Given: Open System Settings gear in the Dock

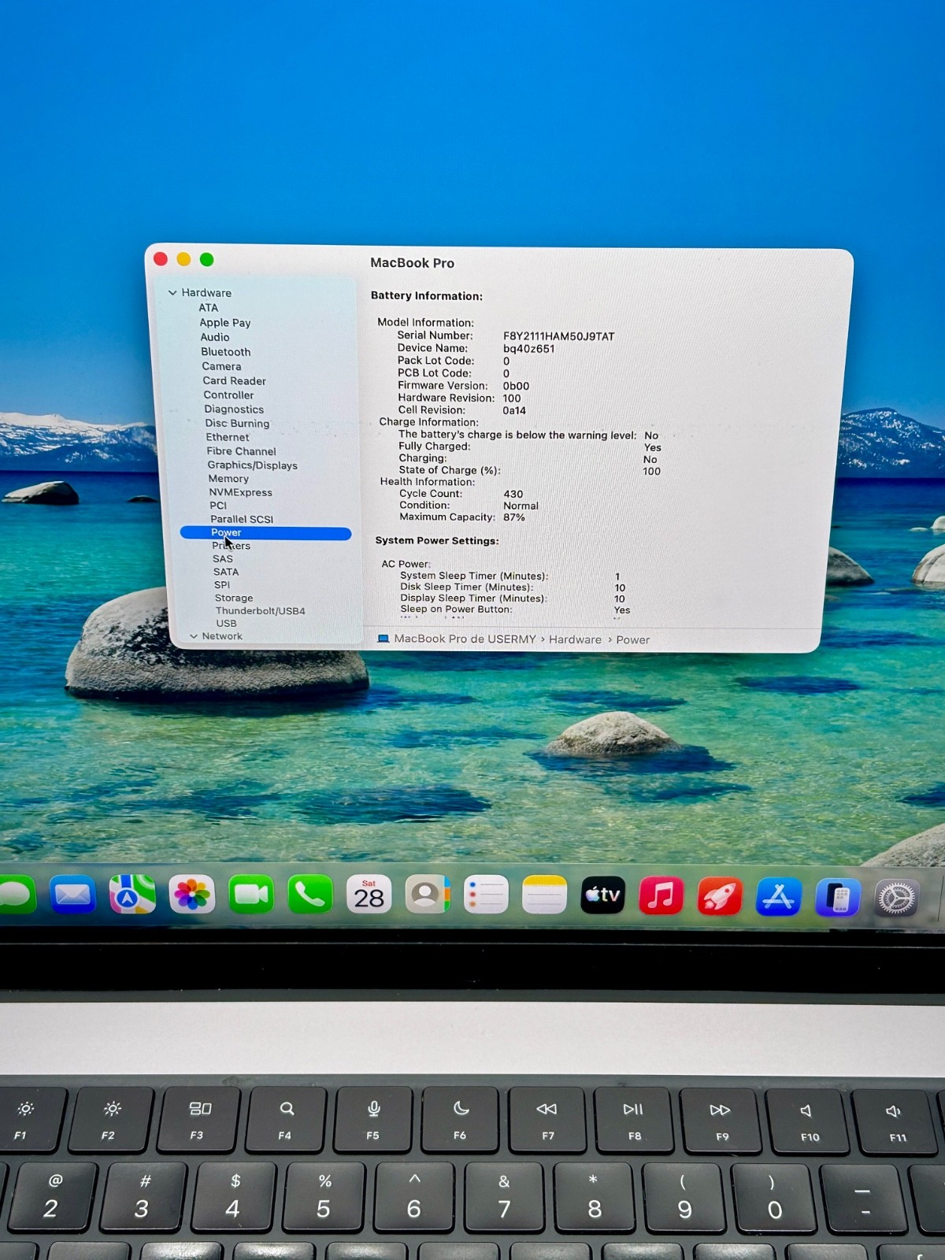Looking at the screenshot, I should [896, 899].
